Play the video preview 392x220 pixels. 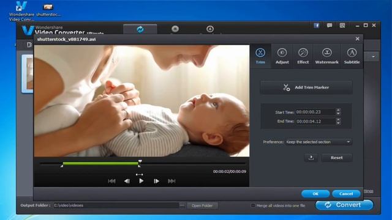click(141, 181)
